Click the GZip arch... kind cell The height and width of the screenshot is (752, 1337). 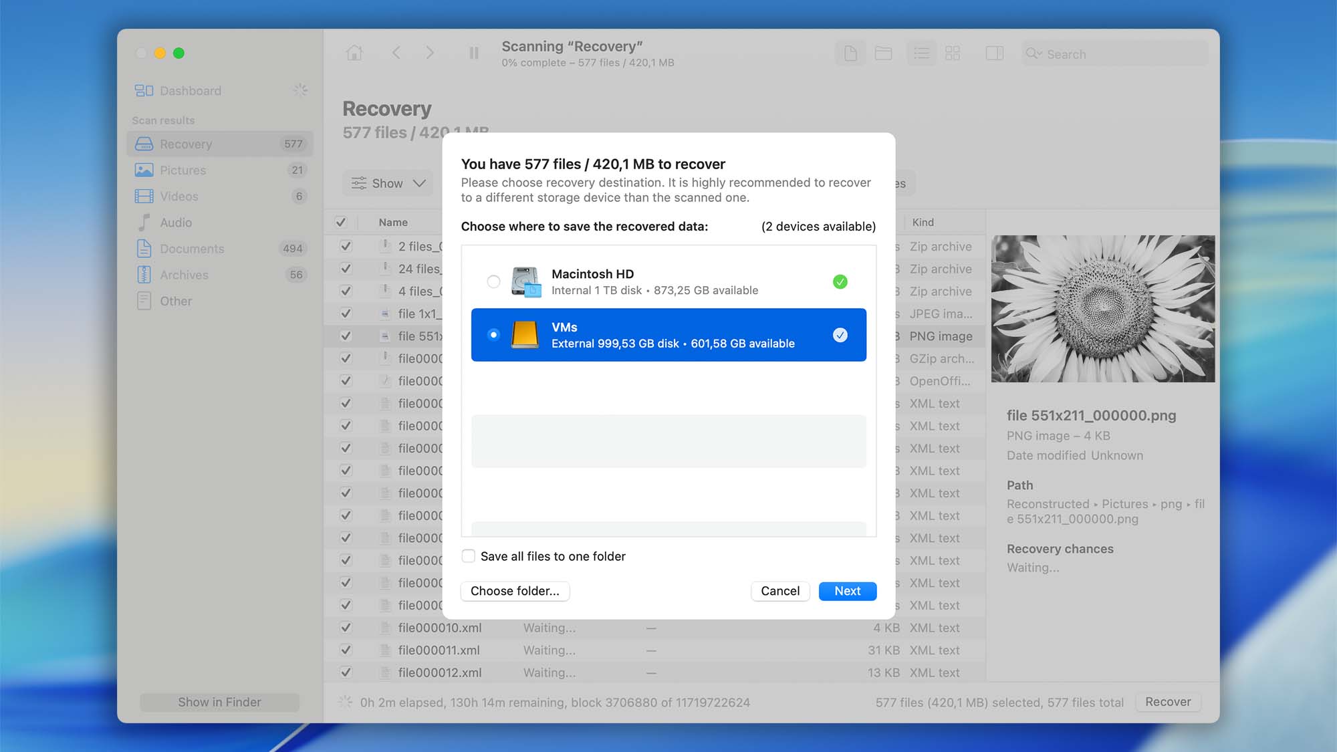[x=941, y=358]
